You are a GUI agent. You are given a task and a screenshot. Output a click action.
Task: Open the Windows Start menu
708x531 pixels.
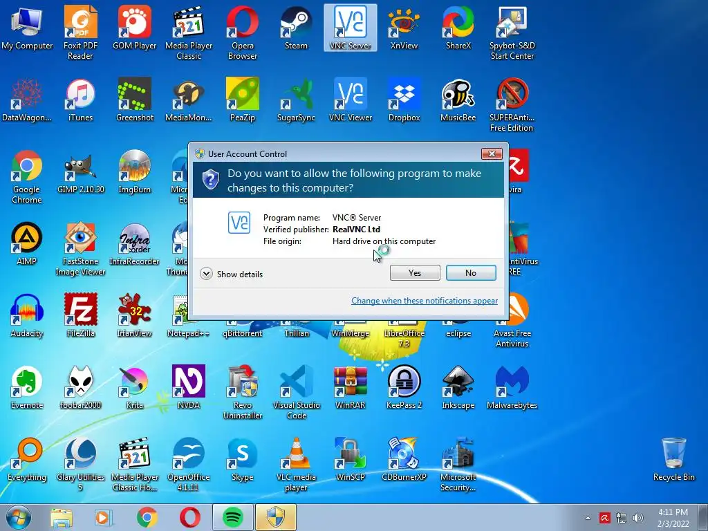point(18,517)
